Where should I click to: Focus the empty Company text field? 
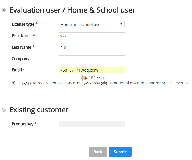(x=92, y=59)
